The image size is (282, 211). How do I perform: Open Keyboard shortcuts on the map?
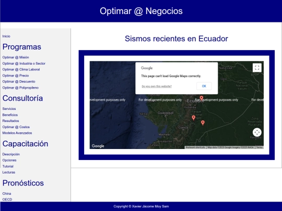pyautogui.click(x=195, y=147)
